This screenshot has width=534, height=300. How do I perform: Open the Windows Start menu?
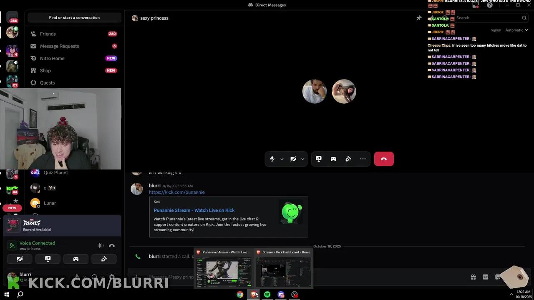7,294
